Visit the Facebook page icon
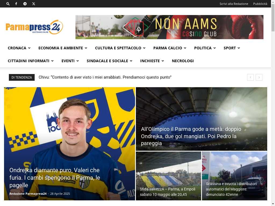275x206 pixels. tap(16, 4)
